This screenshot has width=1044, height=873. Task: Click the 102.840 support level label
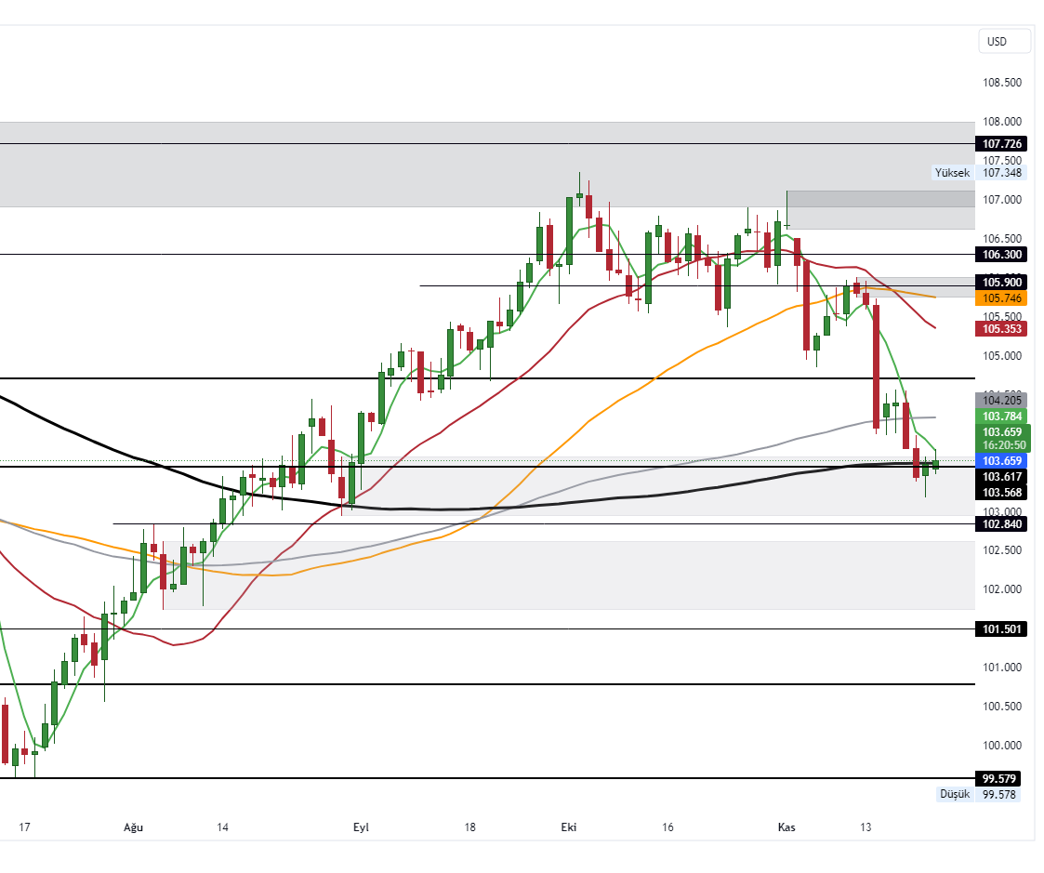(x=1002, y=524)
